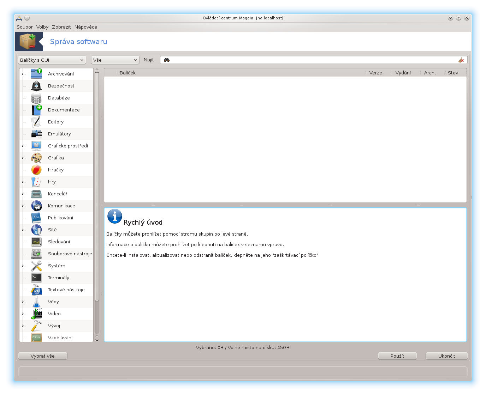Screen dimensions: 486x395
Task: Click the Ukončit button
Action: 446,356
